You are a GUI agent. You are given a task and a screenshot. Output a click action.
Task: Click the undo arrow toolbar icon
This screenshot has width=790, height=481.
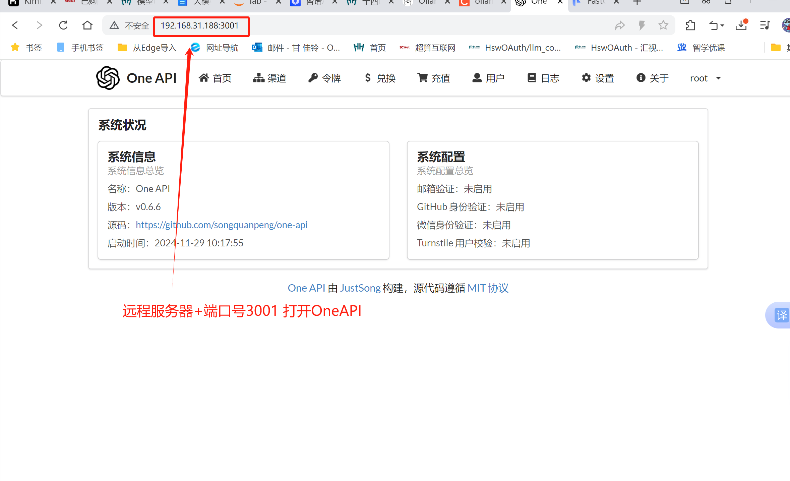coord(713,25)
